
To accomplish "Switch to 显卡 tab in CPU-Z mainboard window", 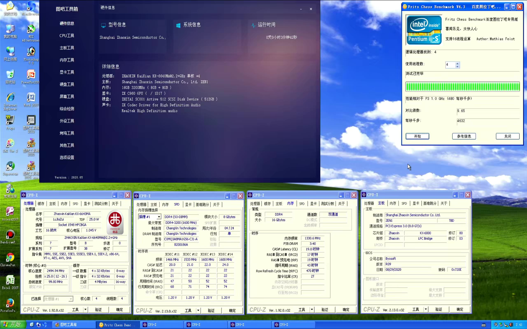I will [416, 203].
